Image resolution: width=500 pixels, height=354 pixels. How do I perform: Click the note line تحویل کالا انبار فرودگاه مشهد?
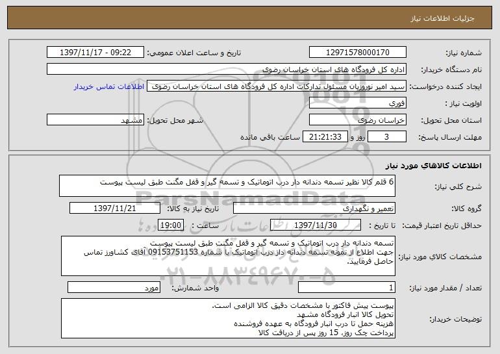345,315
